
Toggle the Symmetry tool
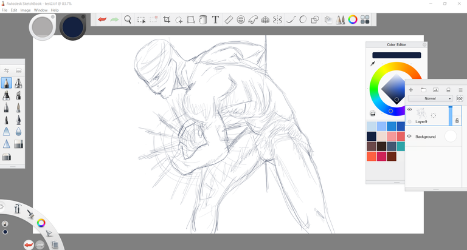[277, 19]
